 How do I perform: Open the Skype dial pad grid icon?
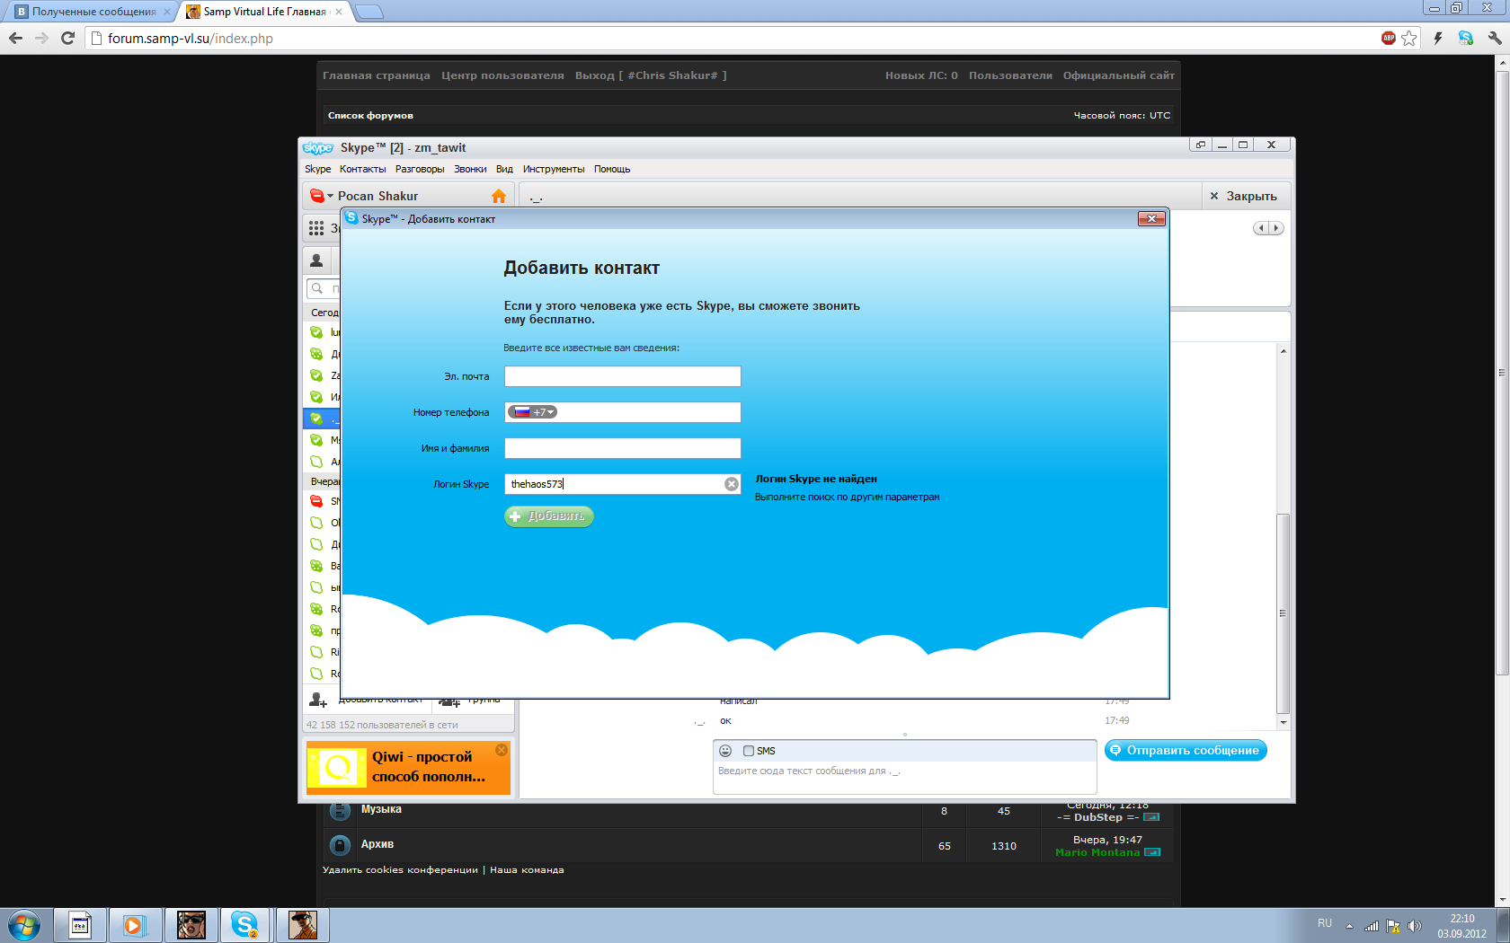coord(316,228)
